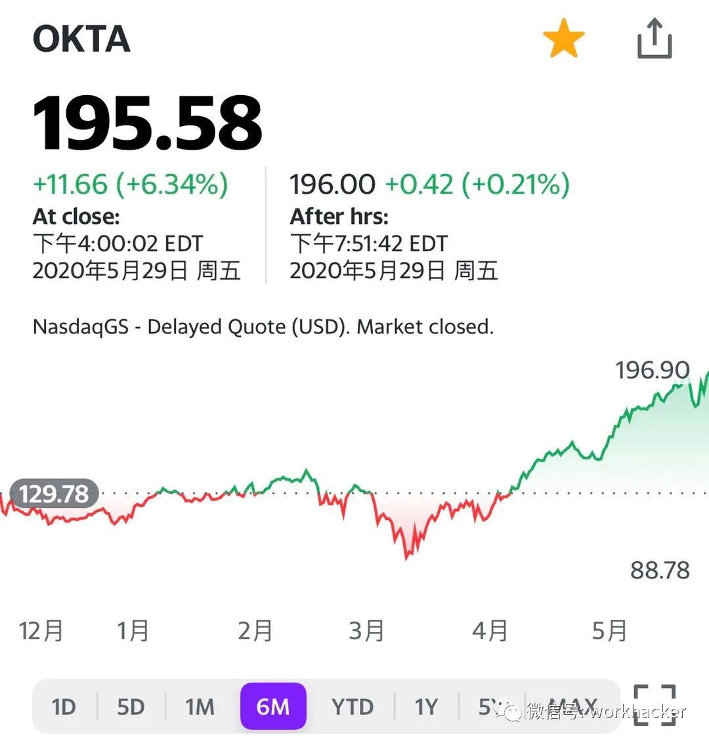Toggle the gold favorite star
The width and height of the screenshot is (709, 743).
point(563,39)
